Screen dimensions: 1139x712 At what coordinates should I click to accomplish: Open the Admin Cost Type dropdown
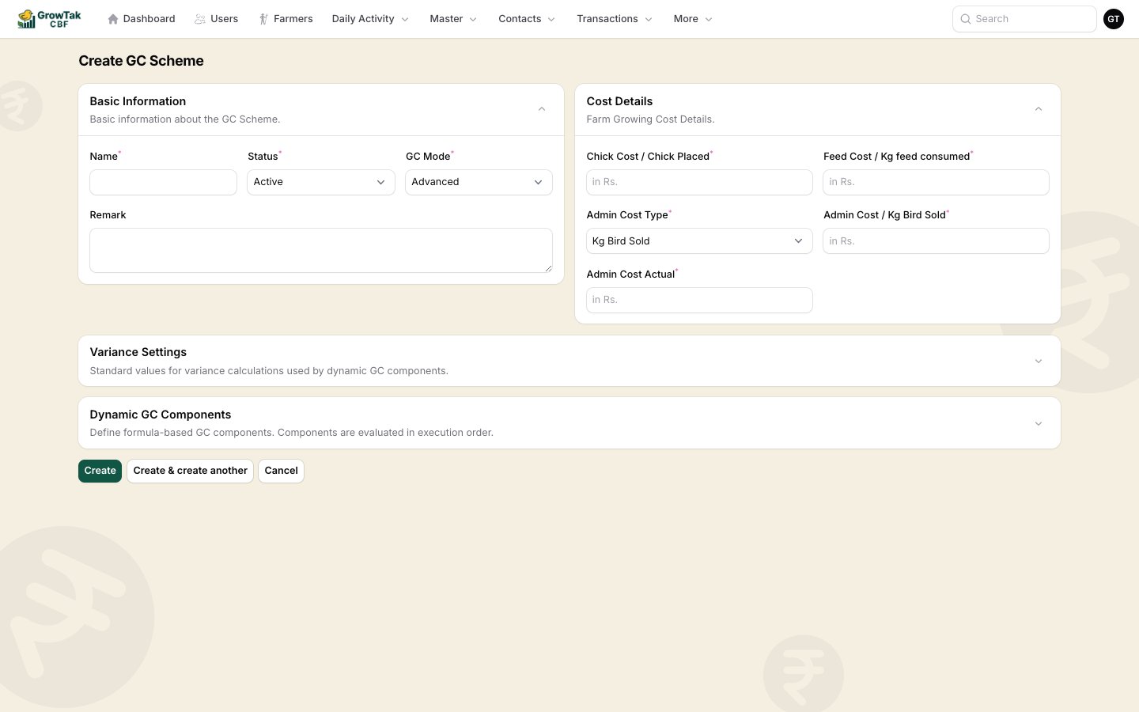click(699, 241)
